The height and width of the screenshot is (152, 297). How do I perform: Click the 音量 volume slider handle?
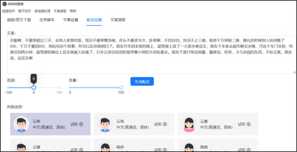click(x=121, y=87)
